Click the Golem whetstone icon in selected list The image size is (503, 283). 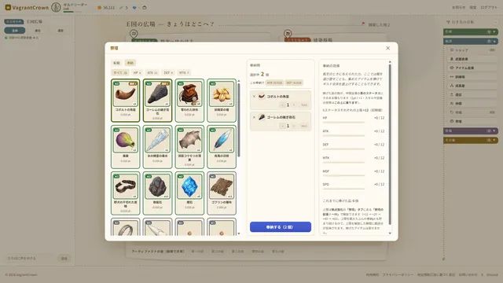(262, 117)
